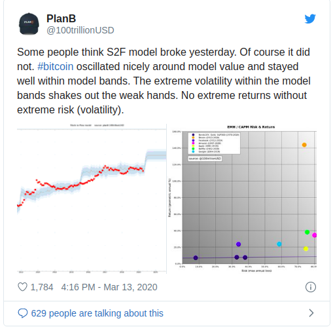
Task: Click the yellow Apple dot on scatter chart
Action: [x=306, y=249]
